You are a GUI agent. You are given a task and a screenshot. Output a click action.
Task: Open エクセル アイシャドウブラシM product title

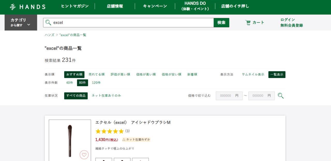pyautogui.click(x=133, y=122)
